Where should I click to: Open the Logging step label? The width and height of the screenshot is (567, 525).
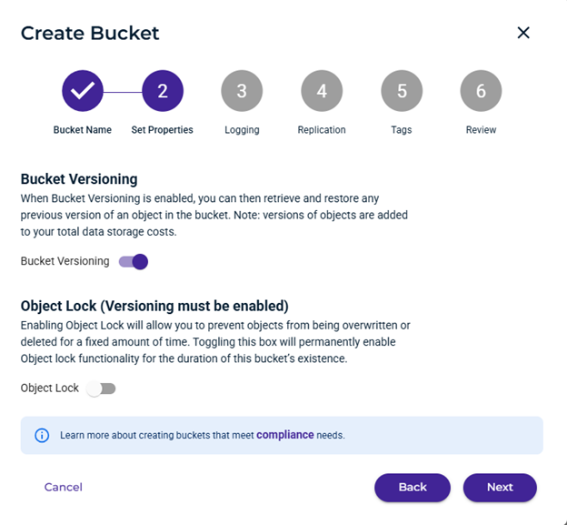[242, 129]
